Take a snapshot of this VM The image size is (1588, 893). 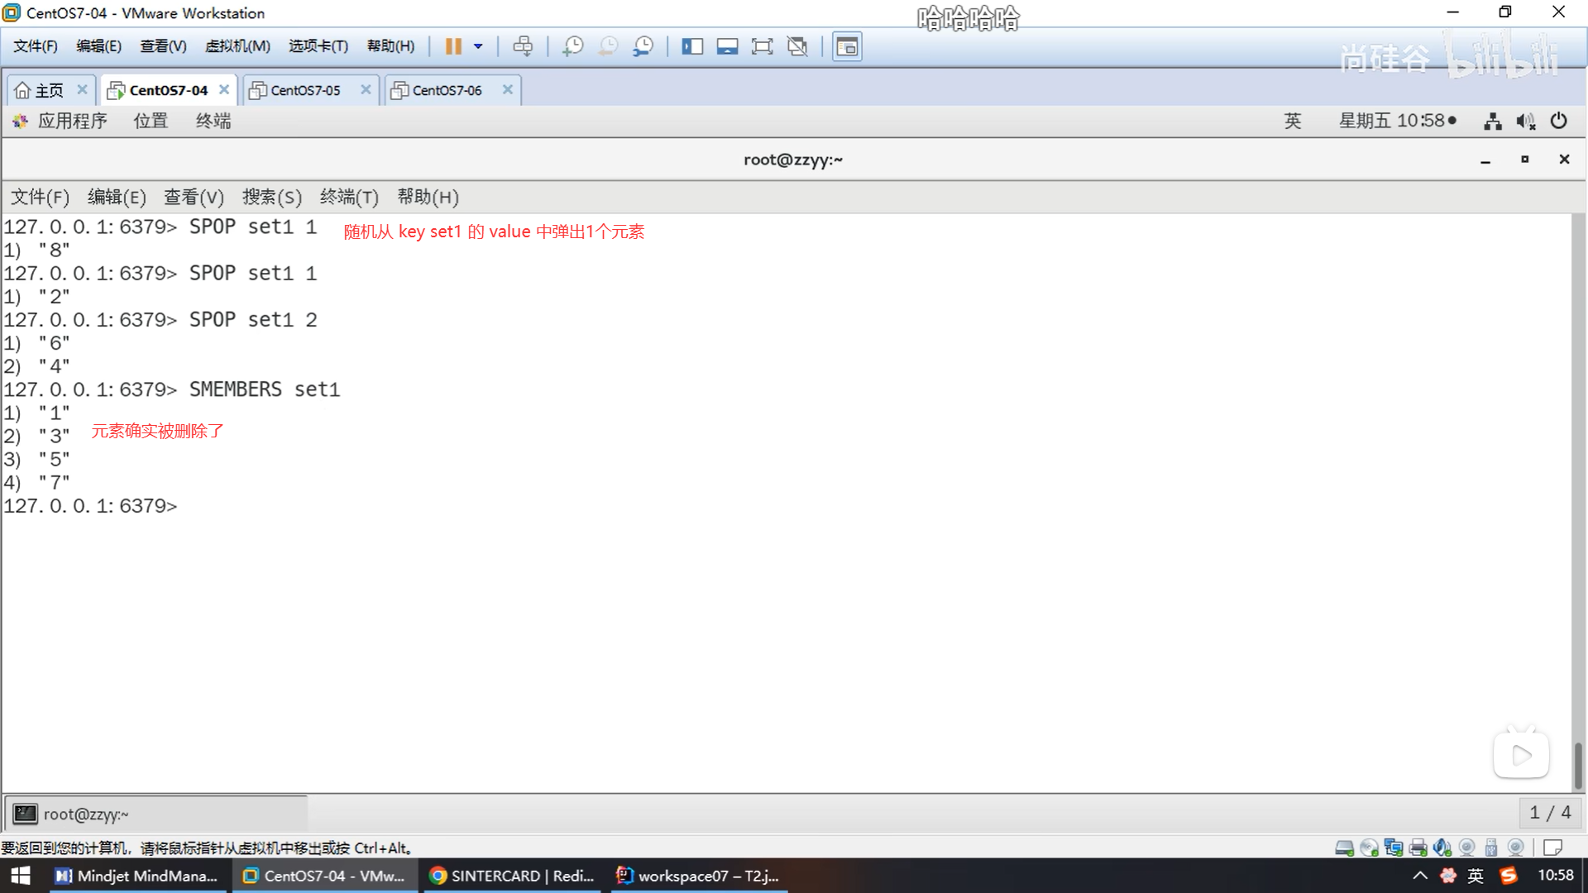pos(572,46)
